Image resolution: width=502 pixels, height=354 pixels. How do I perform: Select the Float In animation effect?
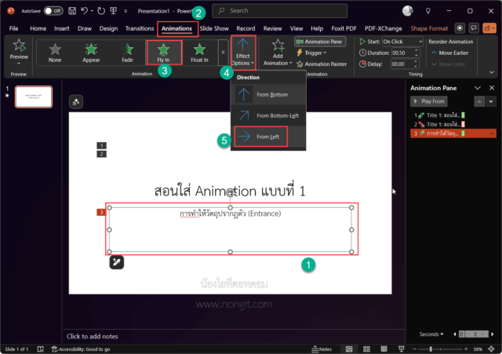(199, 53)
